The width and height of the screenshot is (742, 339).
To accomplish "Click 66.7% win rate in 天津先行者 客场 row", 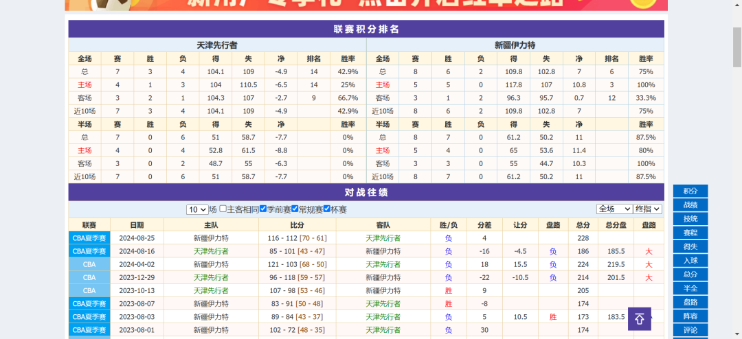I will (348, 98).
